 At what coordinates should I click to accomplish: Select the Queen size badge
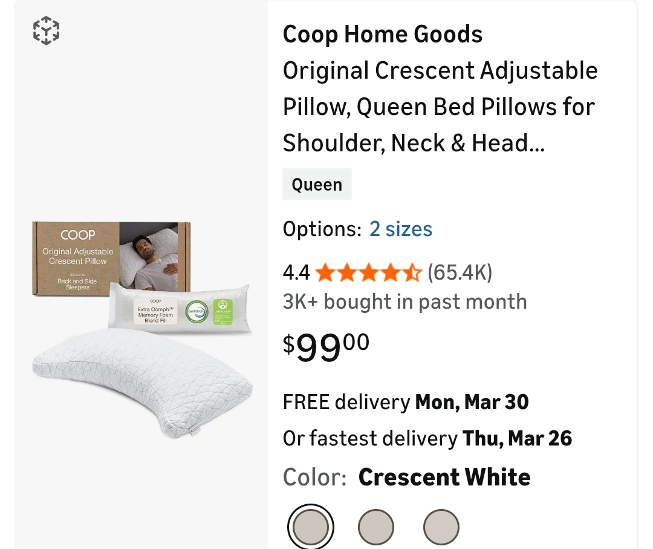(x=317, y=185)
